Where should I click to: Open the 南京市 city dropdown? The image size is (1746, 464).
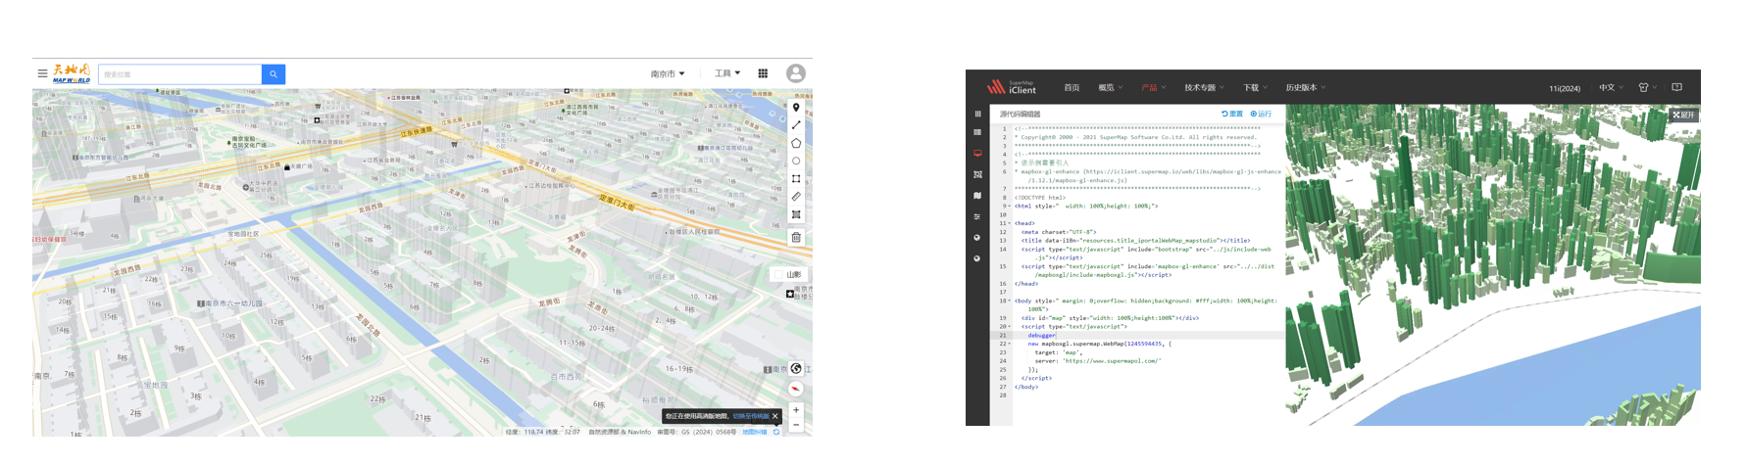pyautogui.click(x=668, y=73)
